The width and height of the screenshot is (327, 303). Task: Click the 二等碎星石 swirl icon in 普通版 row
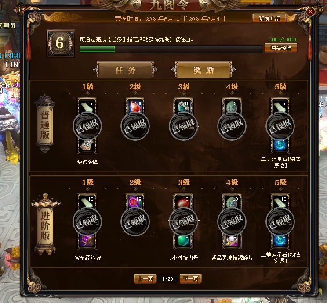280,146
